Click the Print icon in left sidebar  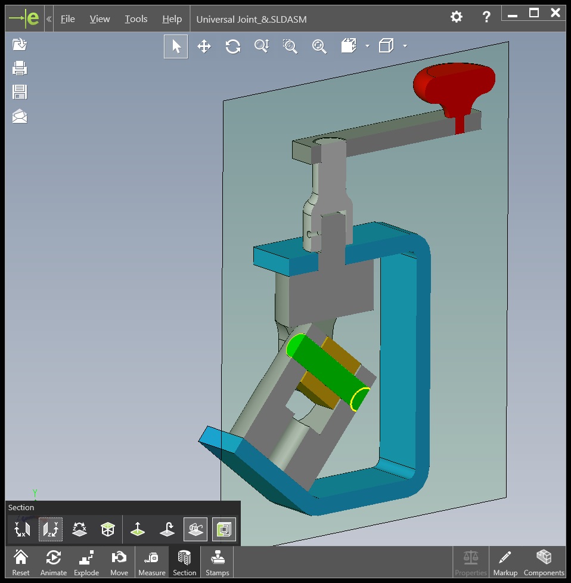click(x=20, y=69)
